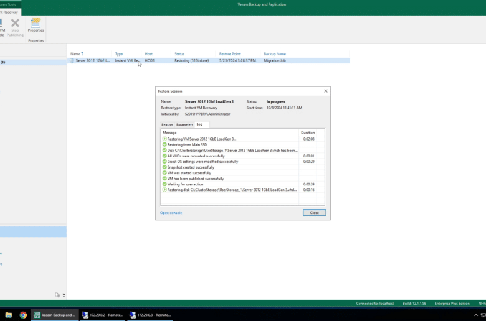
Task: Switch to the Log tab
Action: pos(199,124)
